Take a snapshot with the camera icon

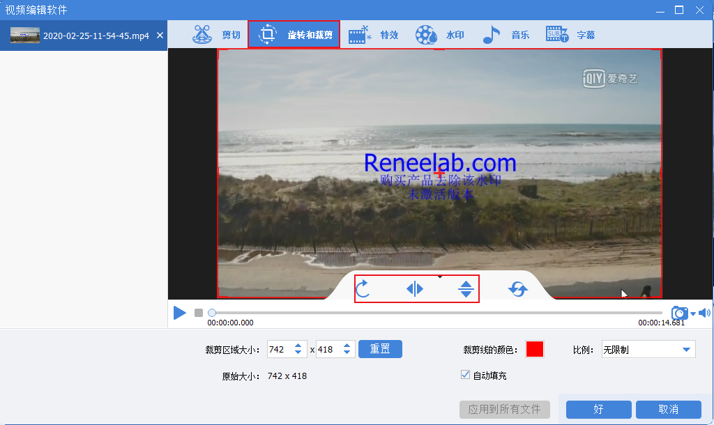[x=679, y=313]
